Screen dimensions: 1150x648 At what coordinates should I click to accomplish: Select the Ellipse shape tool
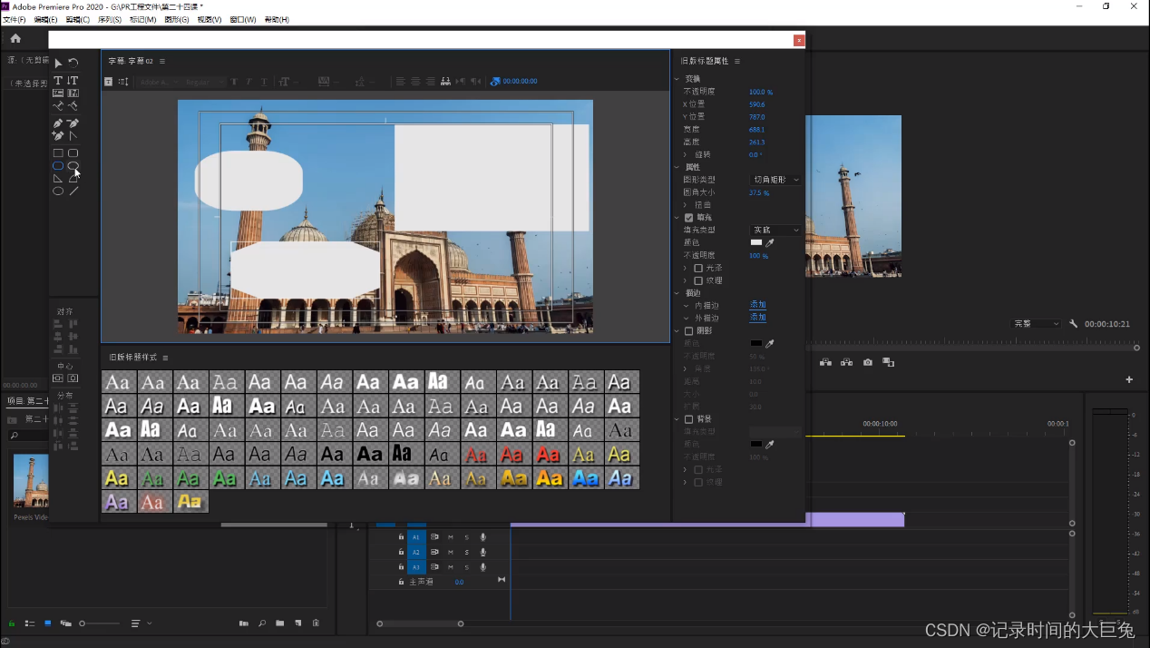(58, 191)
